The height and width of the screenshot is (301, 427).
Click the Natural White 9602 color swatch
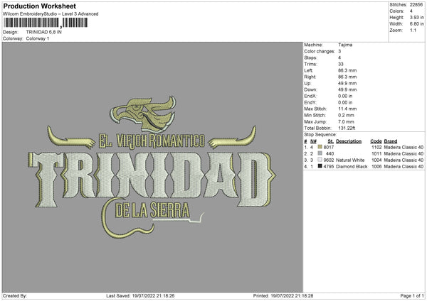click(320, 160)
